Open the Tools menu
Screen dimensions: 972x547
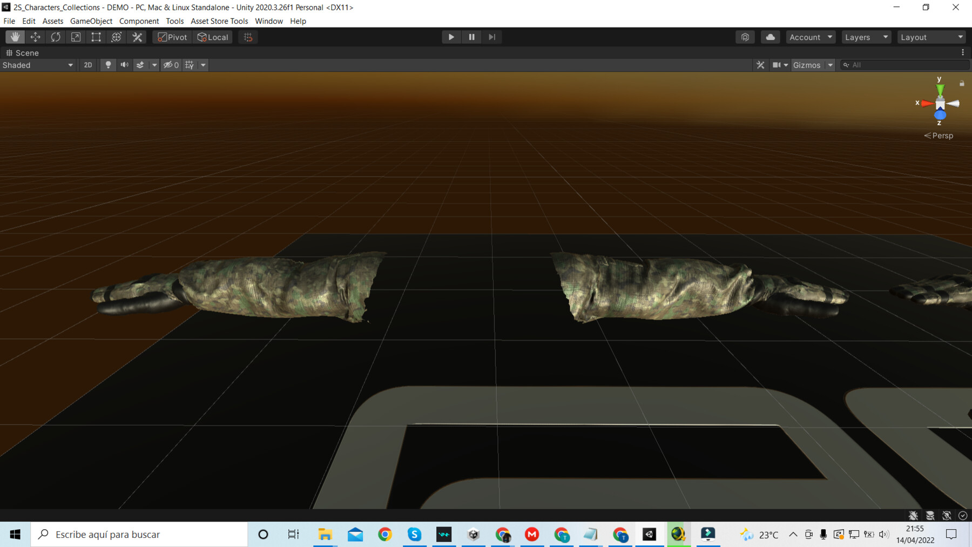[x=174, y=21]
